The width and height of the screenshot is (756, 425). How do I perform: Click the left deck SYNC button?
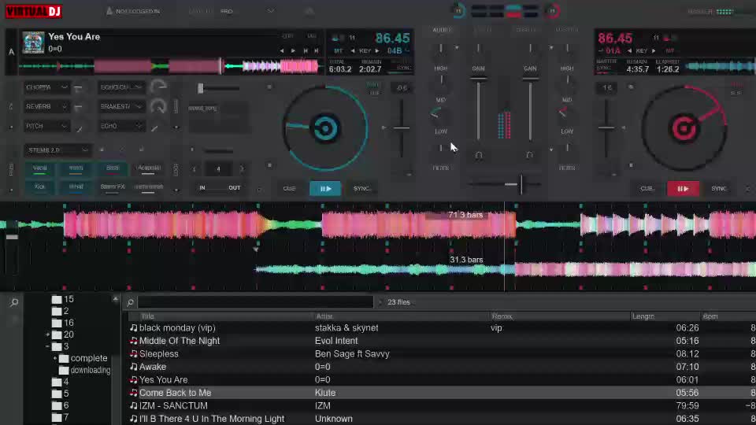pyautogui.click(x=362, y=188)
